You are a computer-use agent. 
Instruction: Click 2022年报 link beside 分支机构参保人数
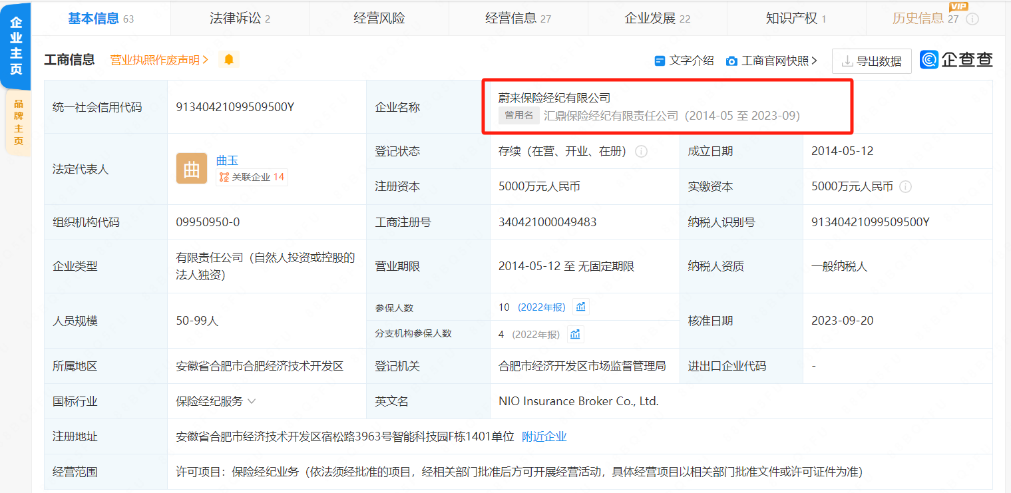click(536, 334)
